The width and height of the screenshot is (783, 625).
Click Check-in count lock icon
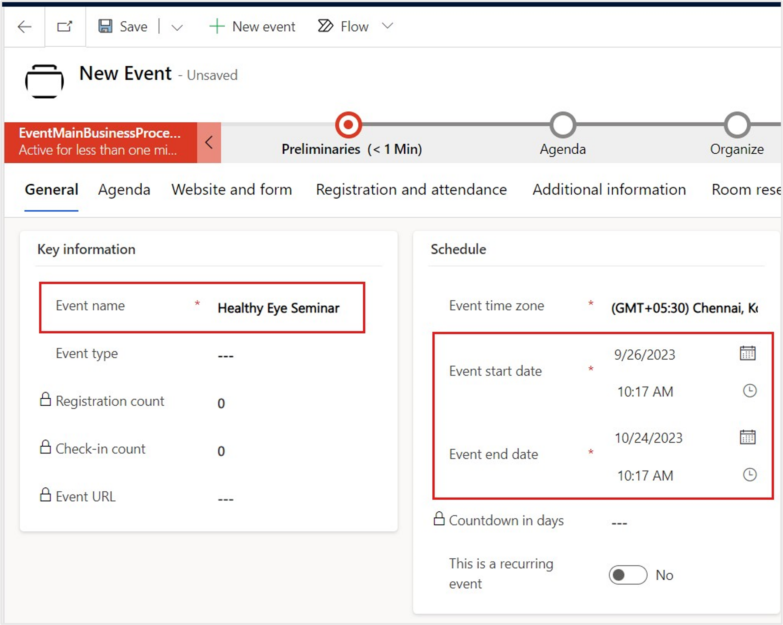point(45,447)
